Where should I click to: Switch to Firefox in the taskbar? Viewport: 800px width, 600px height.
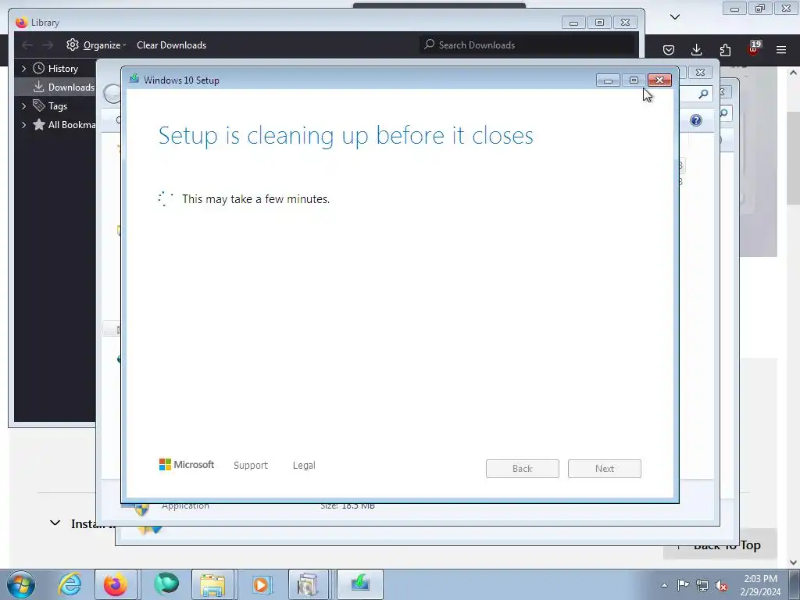pos(116,584)
